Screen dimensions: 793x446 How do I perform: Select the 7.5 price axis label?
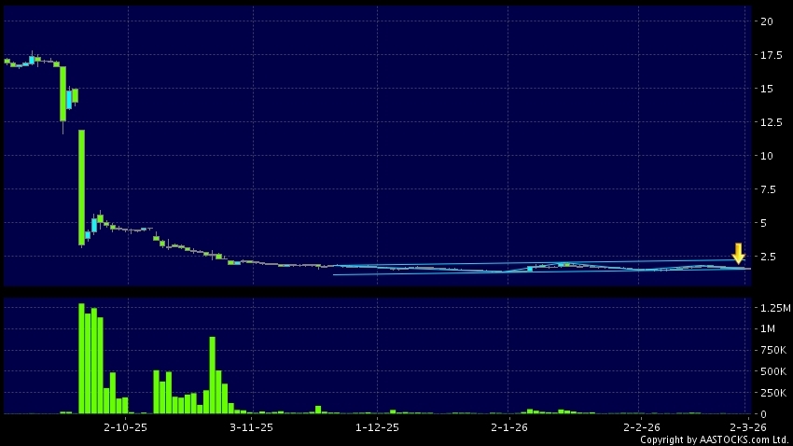click(768, 189)
